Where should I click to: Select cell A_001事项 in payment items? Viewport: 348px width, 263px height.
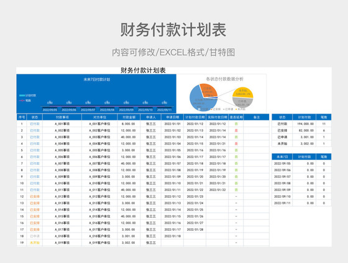click(x=62, y=124)
